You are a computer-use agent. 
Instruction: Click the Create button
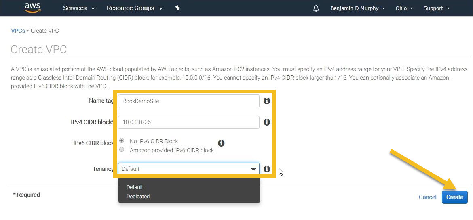pyautogui.click(x=454, y=197)
